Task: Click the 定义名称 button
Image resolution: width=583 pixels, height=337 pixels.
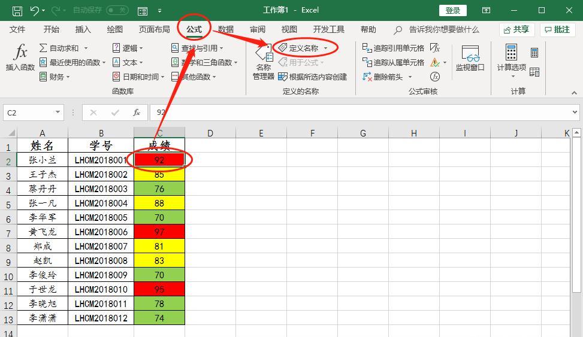Action: point(300,48)
